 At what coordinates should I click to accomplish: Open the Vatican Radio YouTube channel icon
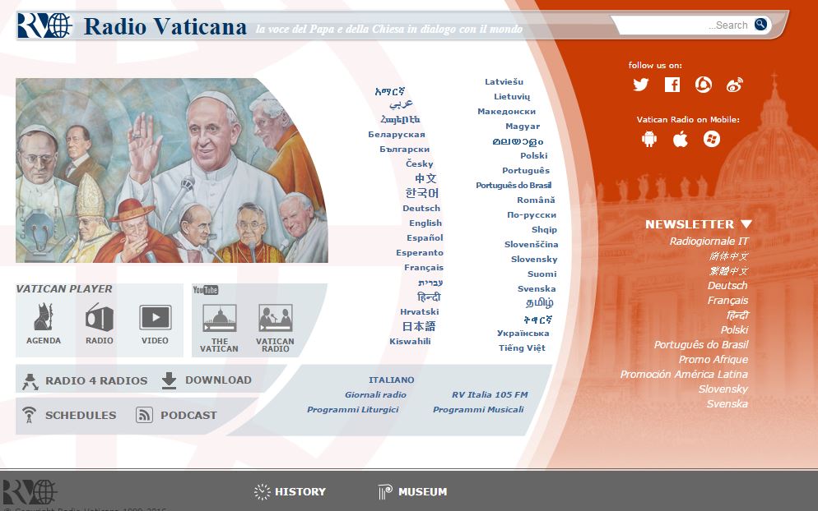point(276,318)
